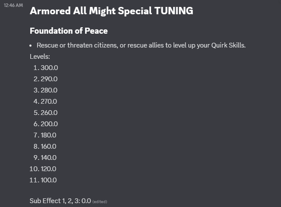Select level 2 value 290.0
Viewport: 281px width, 207px height.
tap(49, 79)
